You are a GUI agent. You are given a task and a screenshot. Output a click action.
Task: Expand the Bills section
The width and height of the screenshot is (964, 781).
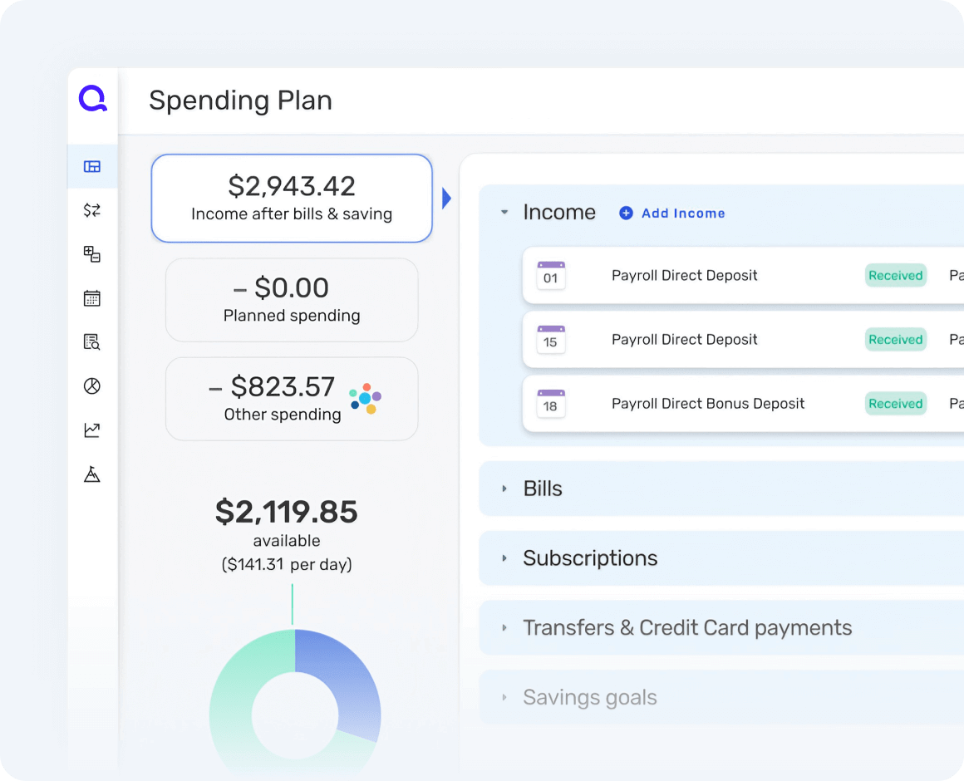pyautogui.click(x=504, y=489)
